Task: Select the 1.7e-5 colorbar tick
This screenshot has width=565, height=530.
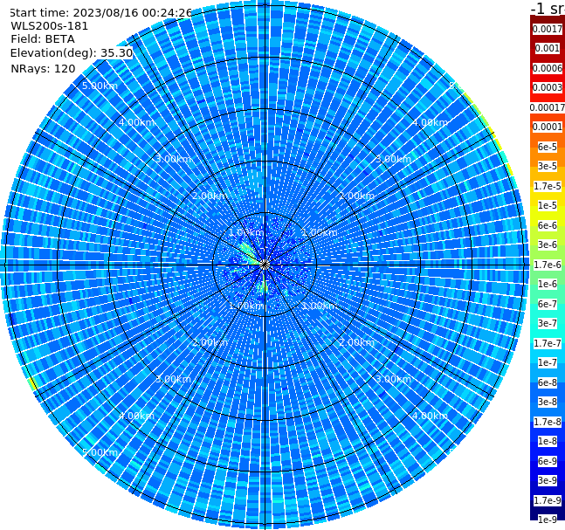Action: (548, 186)
